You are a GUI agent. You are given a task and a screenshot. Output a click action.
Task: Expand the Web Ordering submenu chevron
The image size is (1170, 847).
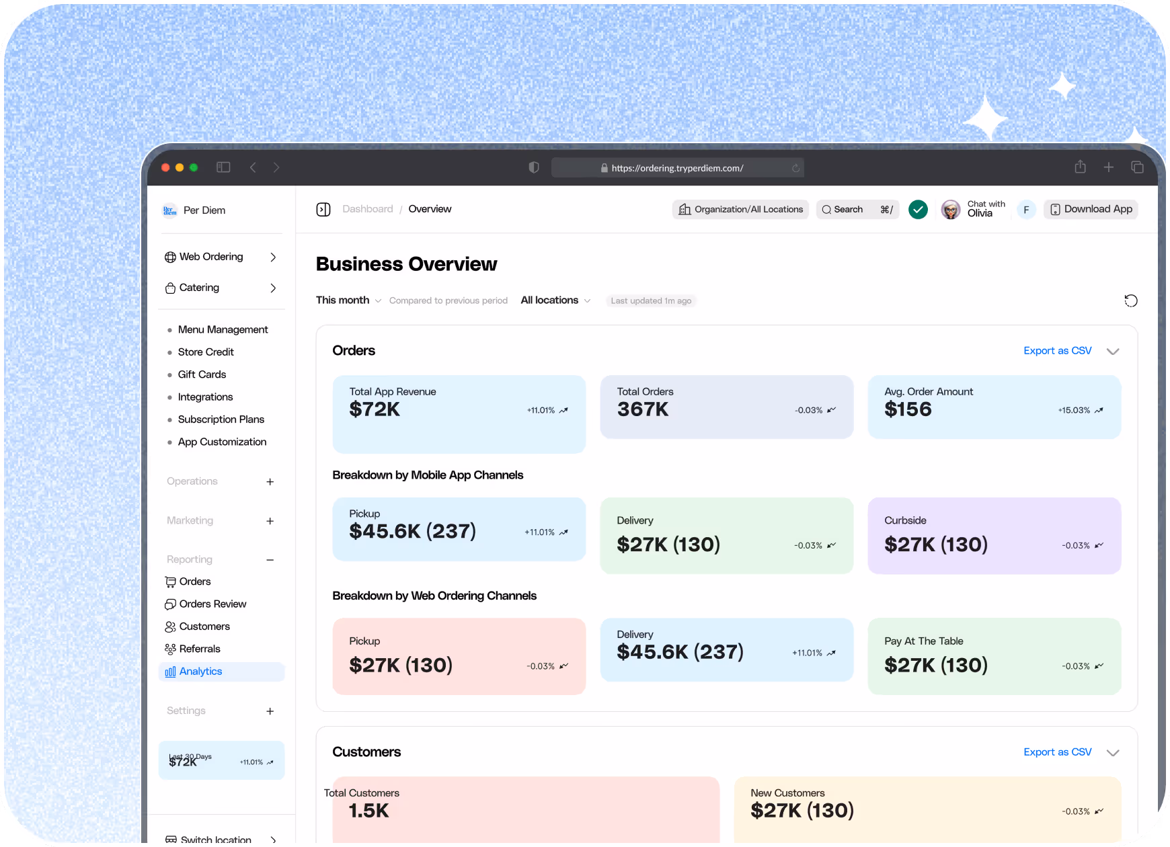pos(273,257)
